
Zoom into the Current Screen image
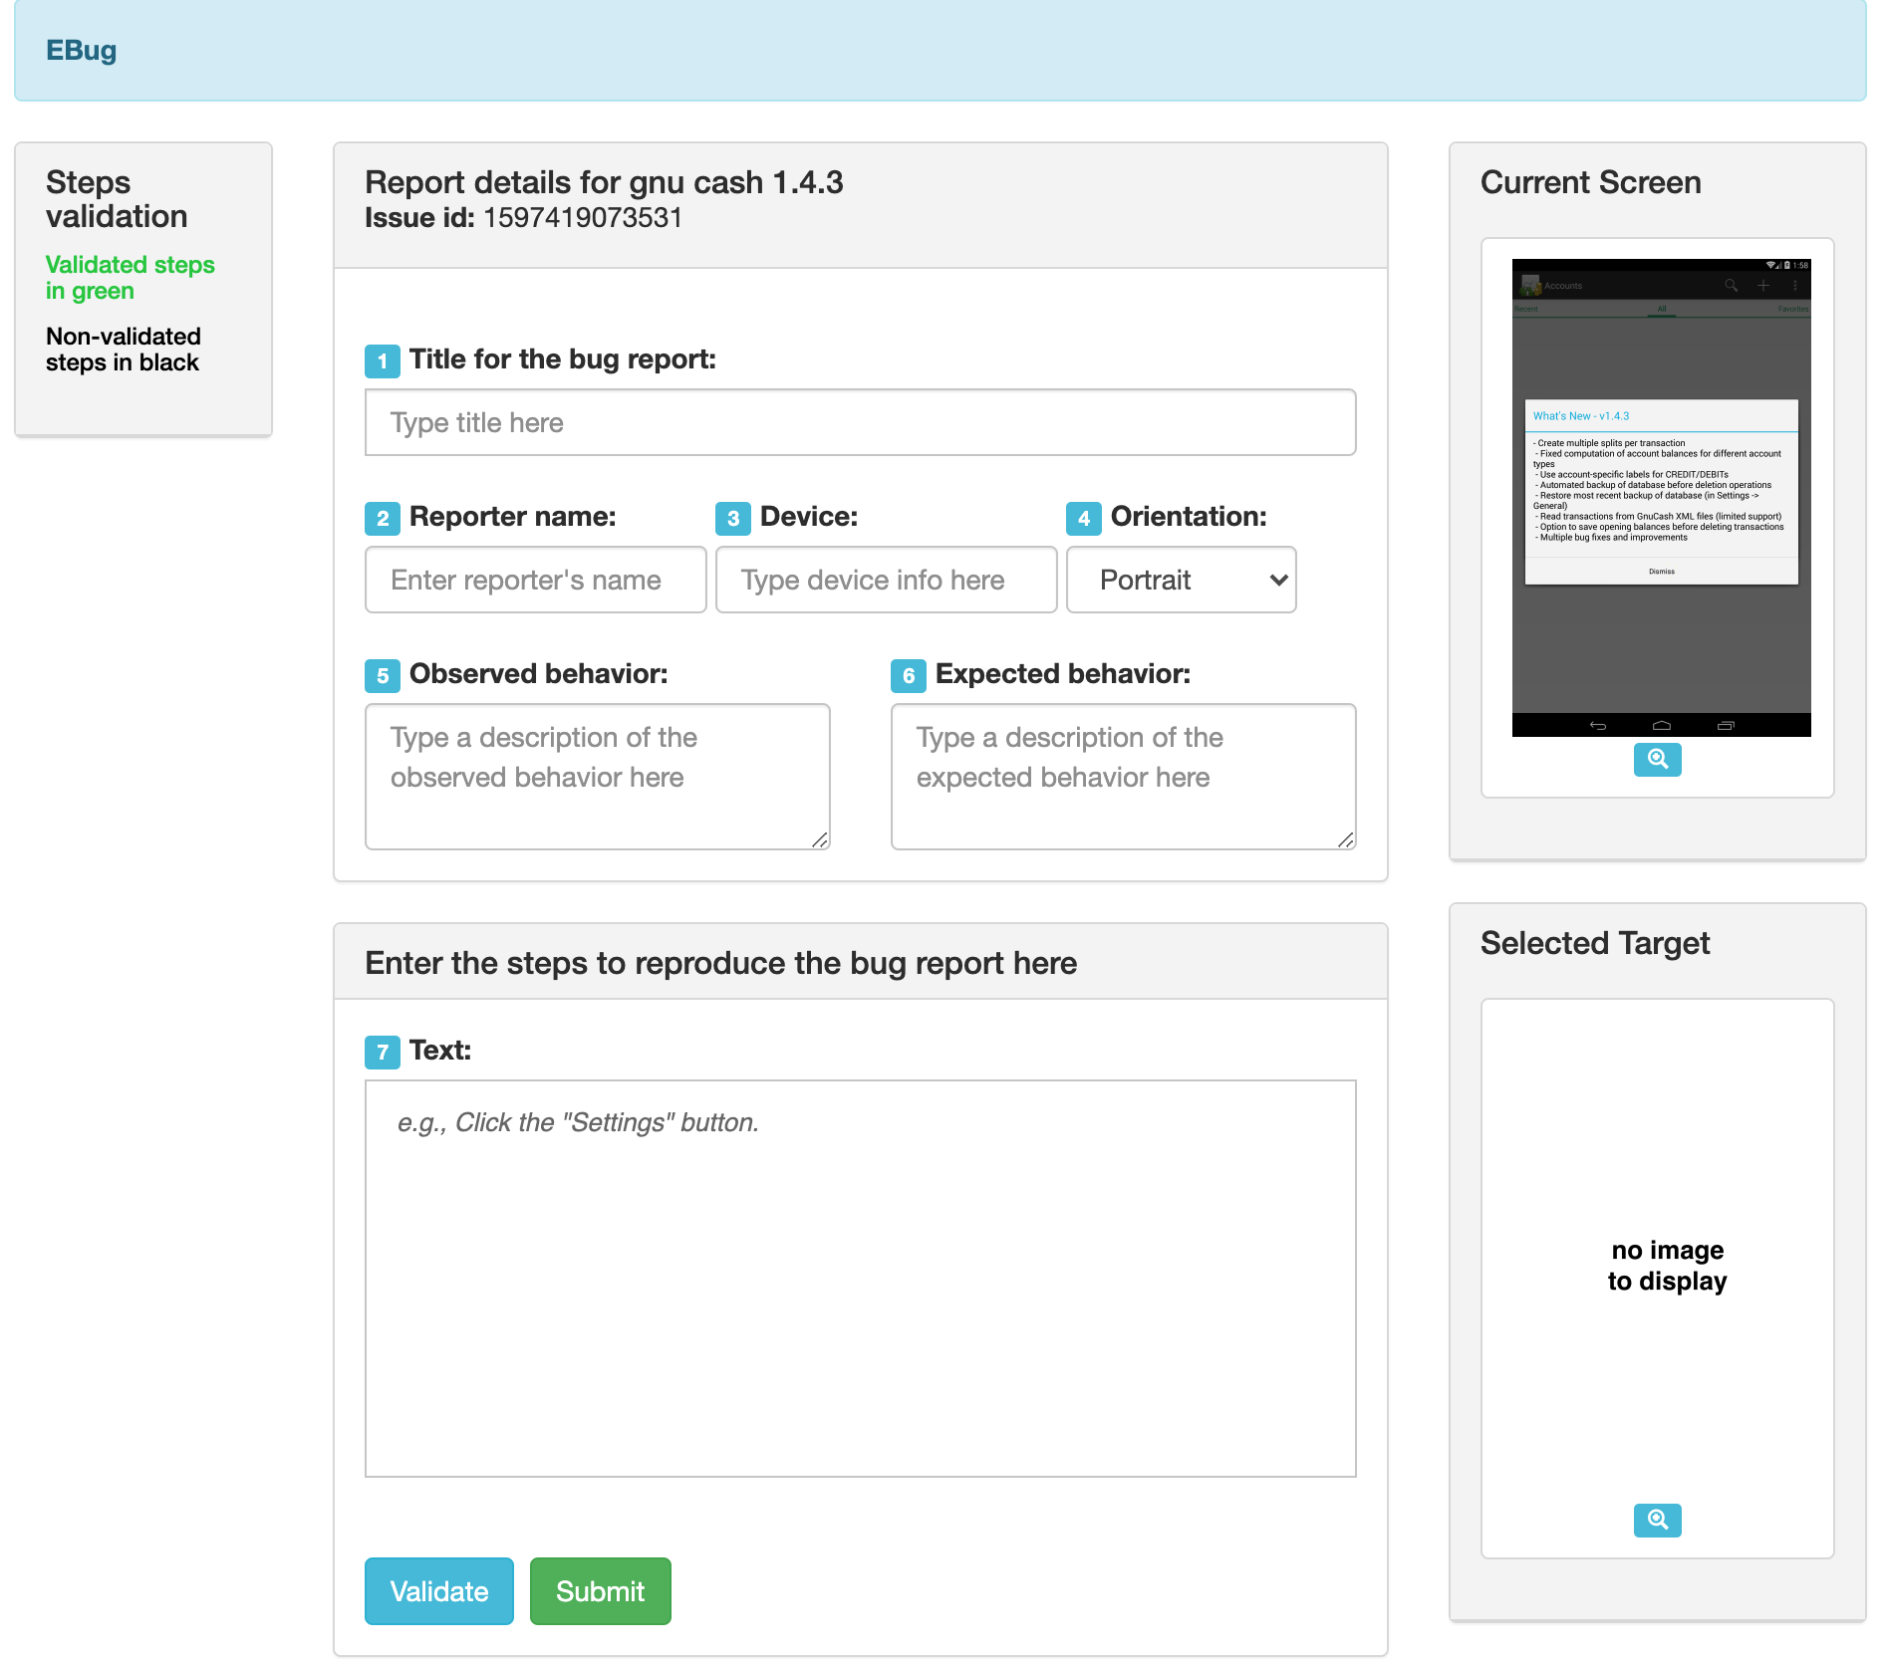point(1657,760)
